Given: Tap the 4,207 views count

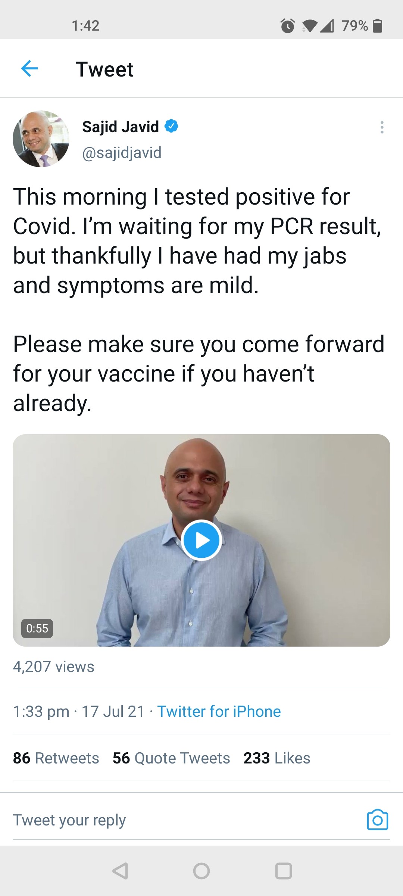Looking at the screenshot, I should click(53, 666).
